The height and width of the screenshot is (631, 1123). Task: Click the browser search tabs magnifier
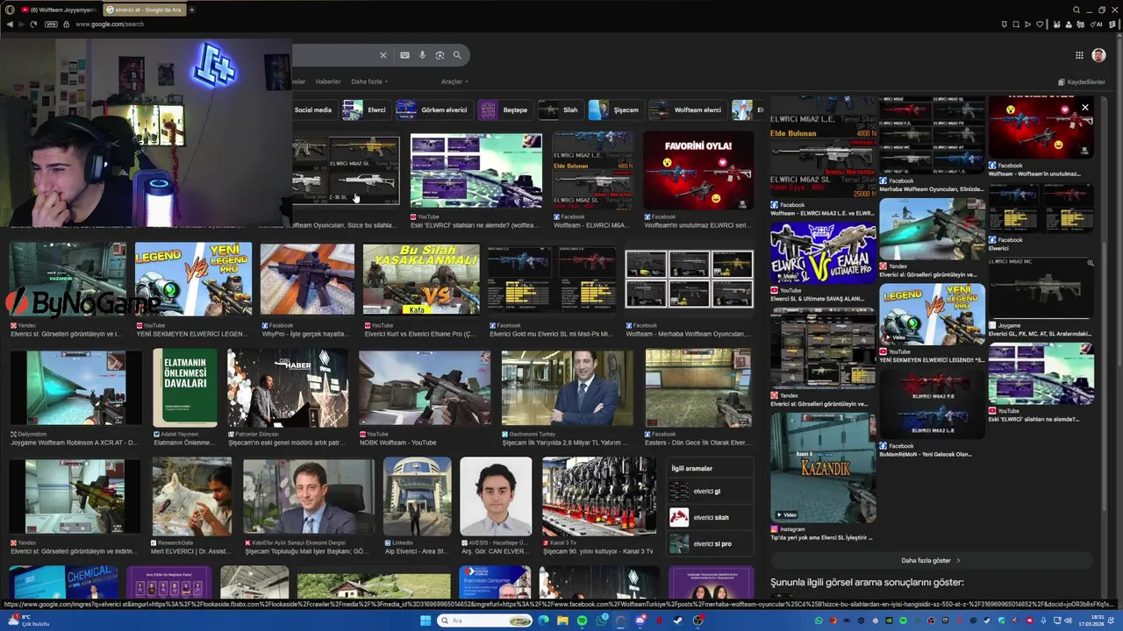coord(1077,10)
